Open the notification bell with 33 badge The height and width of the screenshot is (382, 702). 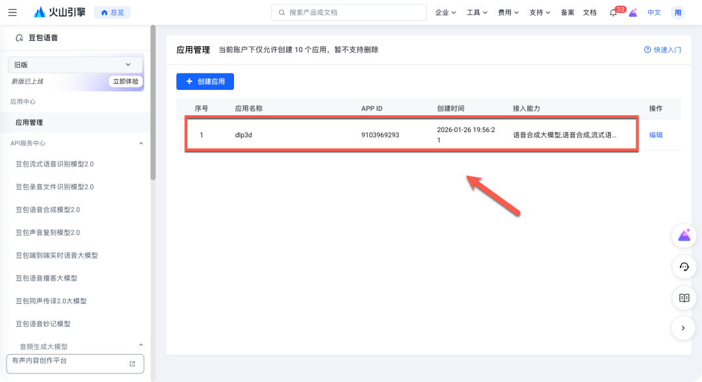tap(613, 12)
